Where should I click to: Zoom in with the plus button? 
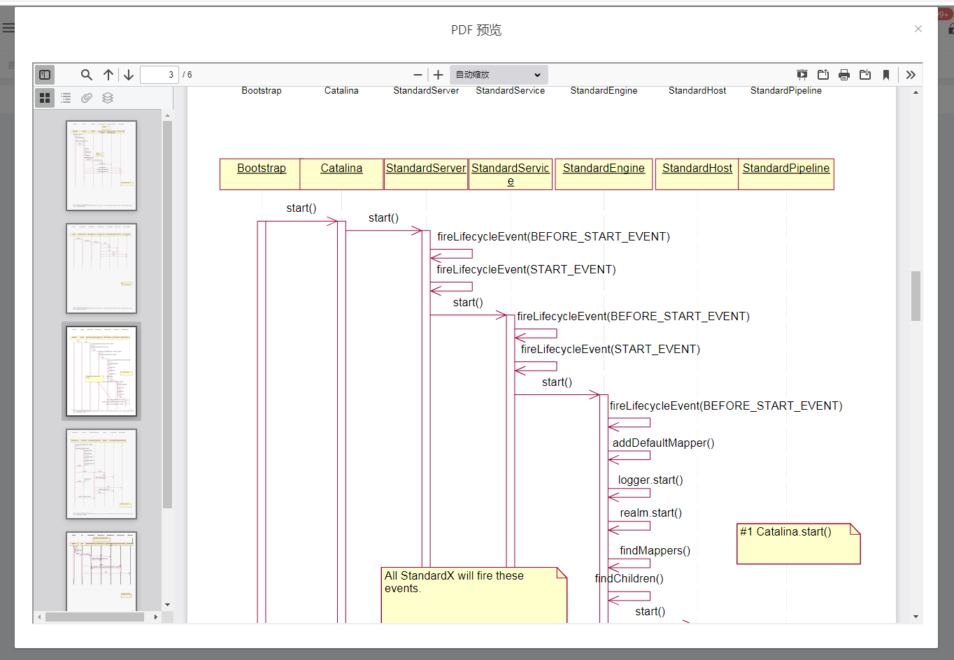[439, 75]
